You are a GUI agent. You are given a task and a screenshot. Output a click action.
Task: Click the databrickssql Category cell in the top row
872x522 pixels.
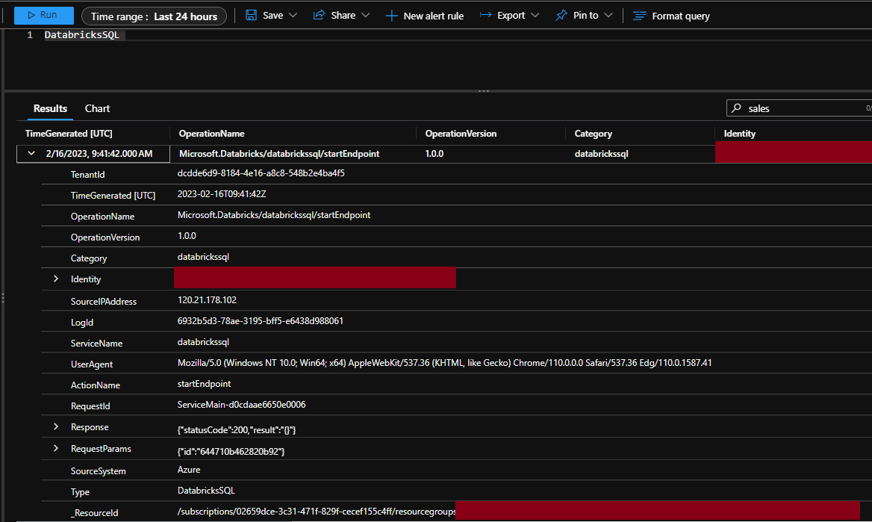(601, 154)
